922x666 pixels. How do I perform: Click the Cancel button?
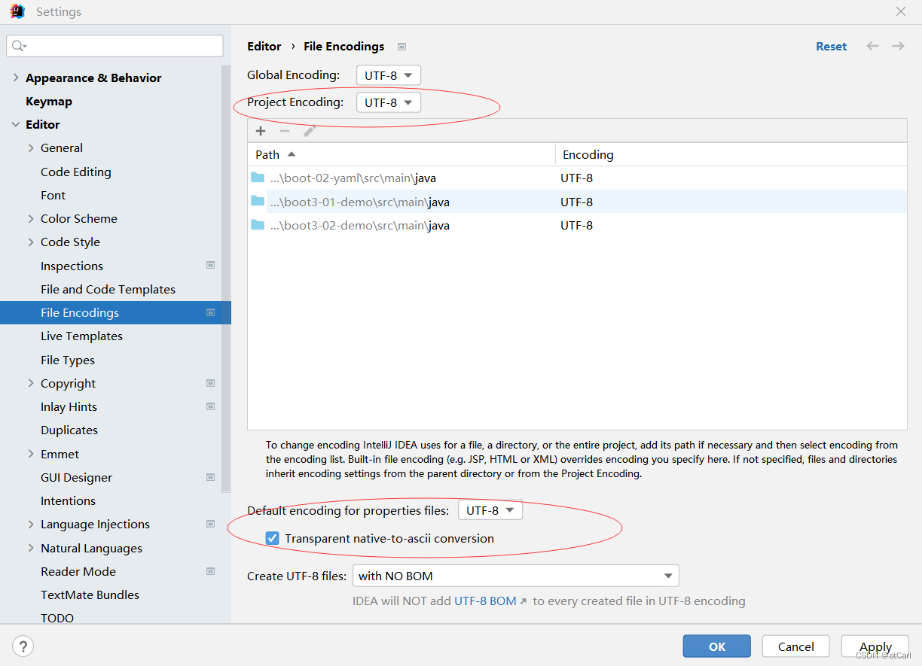[796, 646]
